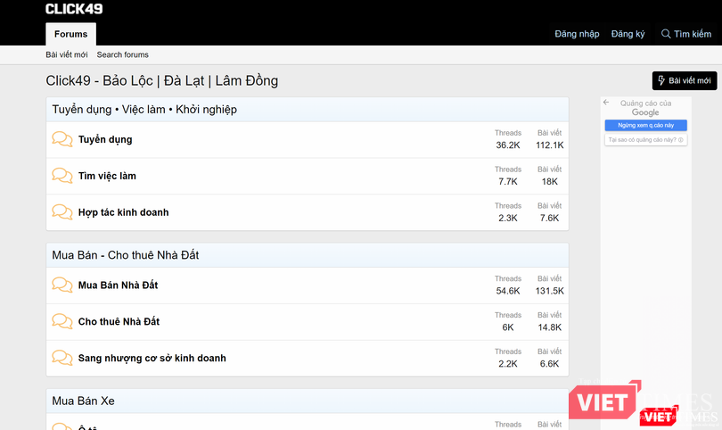722x430 pixels.
Task: Click the Đăng nhập login link
Action: (x=577, y=34)
